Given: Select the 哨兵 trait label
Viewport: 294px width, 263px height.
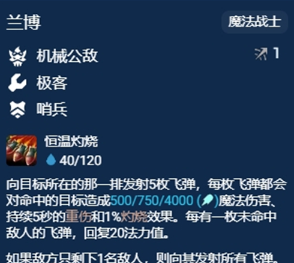Looking at the screenshot, I should [x=52, y=109].
